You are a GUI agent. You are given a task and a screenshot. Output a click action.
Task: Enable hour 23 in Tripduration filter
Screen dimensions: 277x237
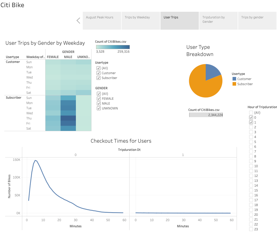pos(251,229)
